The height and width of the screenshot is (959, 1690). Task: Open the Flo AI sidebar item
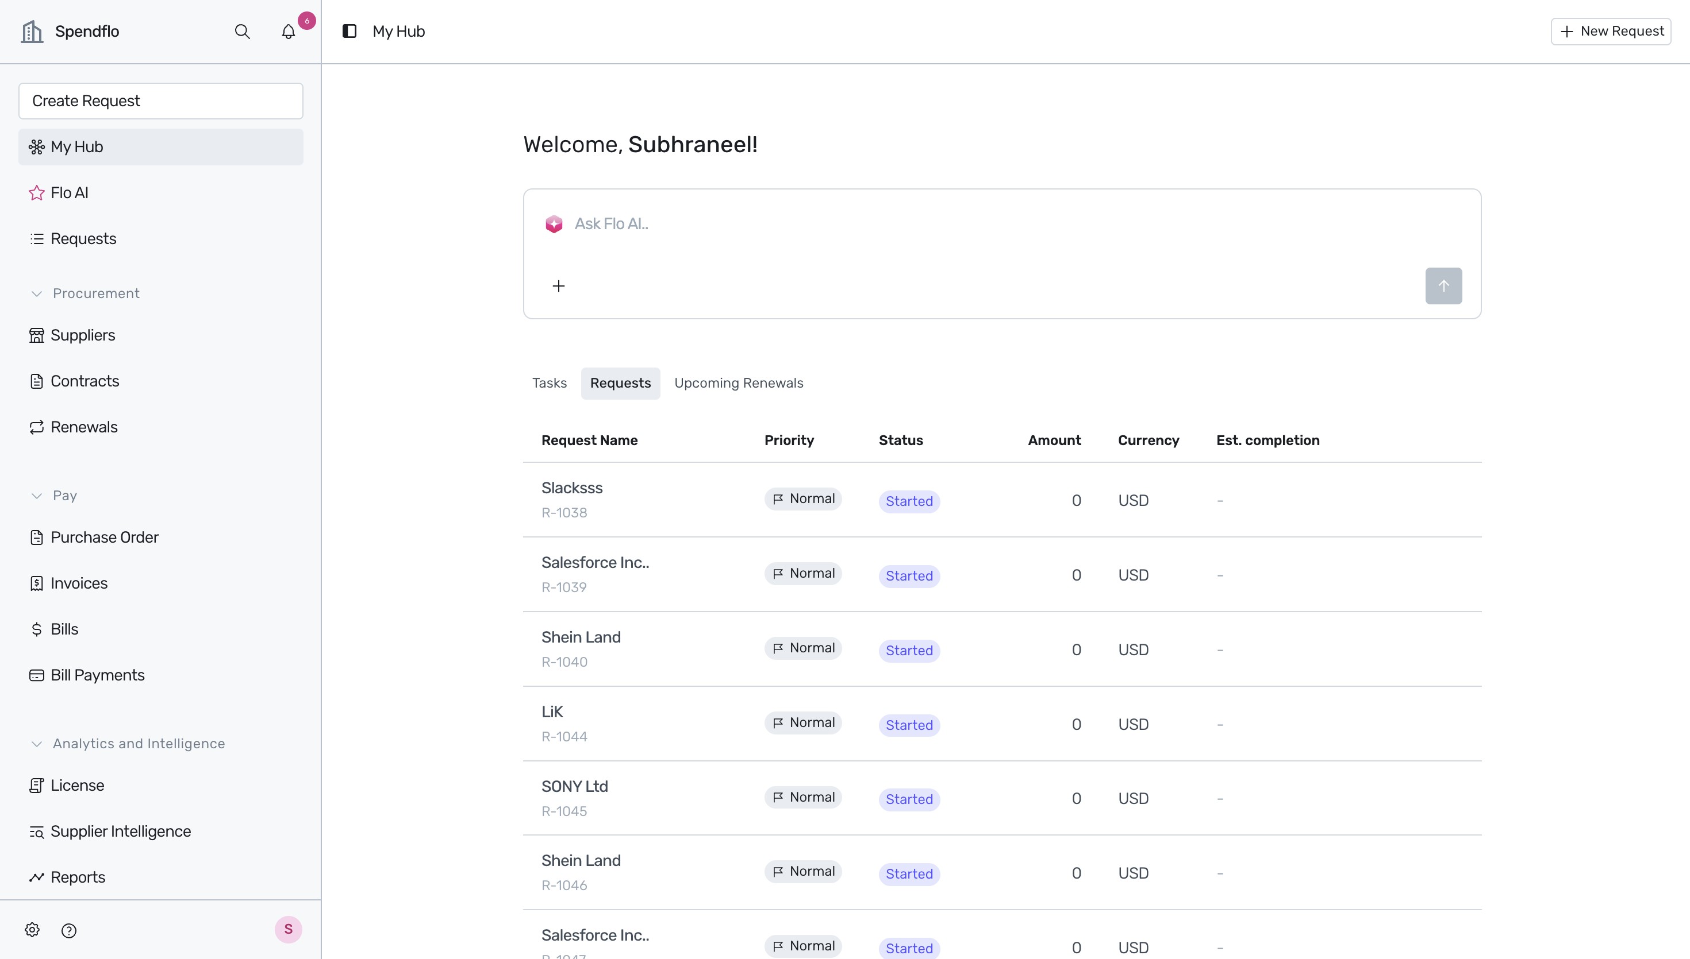161,193
